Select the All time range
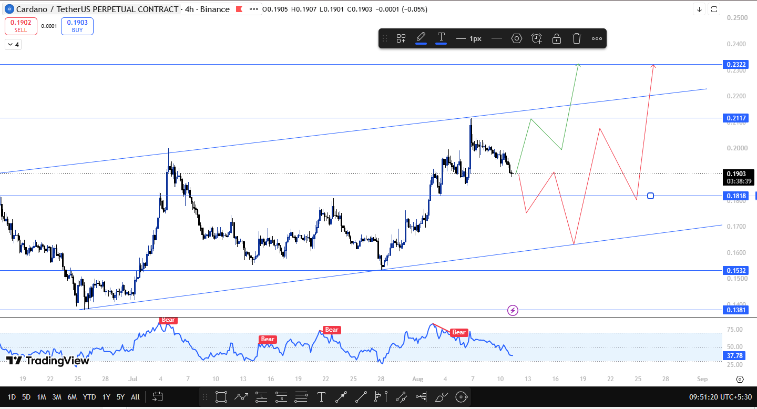Screen dimensions: 757x409 135,397
